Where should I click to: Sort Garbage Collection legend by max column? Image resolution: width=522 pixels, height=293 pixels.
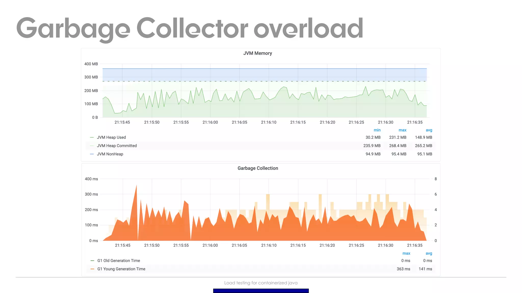click(406, 253)
